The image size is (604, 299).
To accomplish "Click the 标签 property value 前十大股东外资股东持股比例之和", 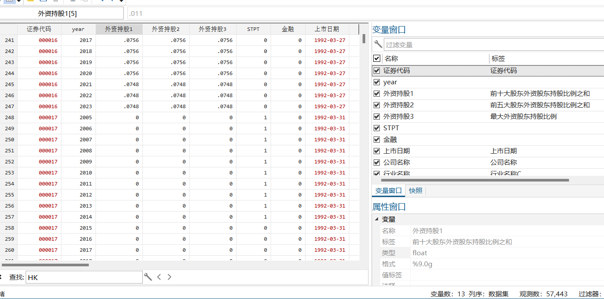I will tap(462, 242).
